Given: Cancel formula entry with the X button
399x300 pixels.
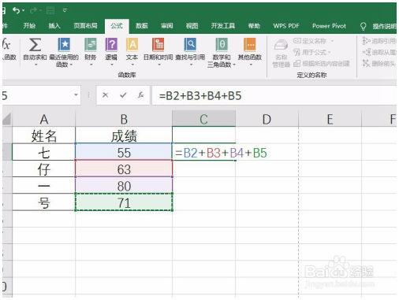Looking at the screenshot, I should click(105, 95).
